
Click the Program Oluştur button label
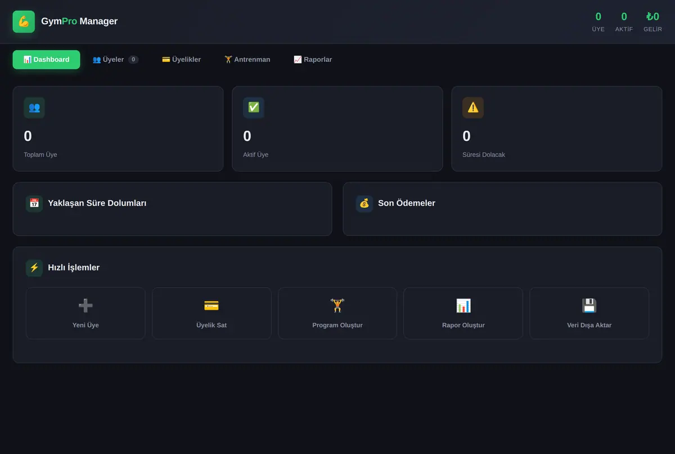pyautogui.click(x=337, y=325)
